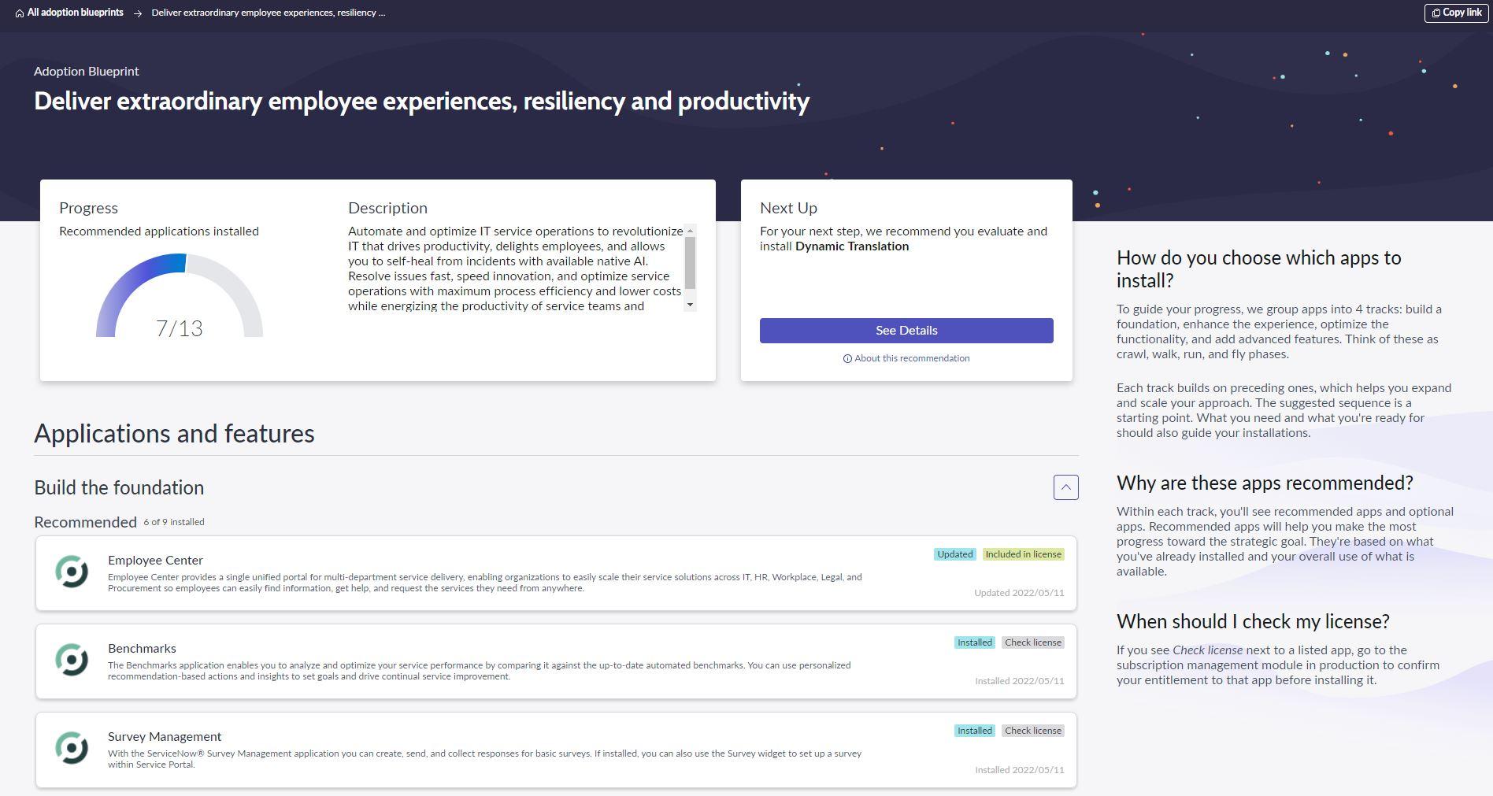
Task: Click the 7/13 progress gauge
Action: click(x=180, y=327)
